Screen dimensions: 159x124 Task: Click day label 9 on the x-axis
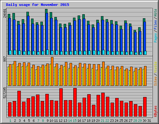point(48,121)
